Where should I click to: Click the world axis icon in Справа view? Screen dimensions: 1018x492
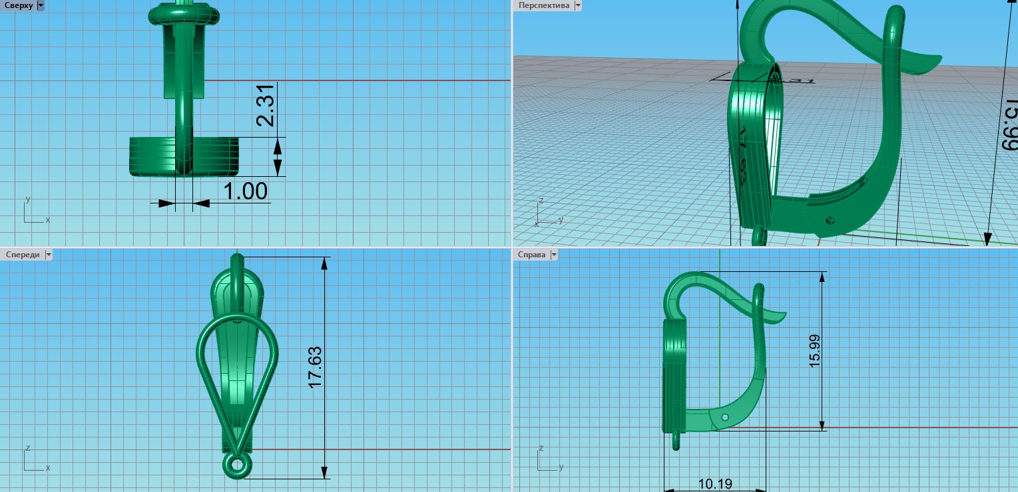point(546,459)
